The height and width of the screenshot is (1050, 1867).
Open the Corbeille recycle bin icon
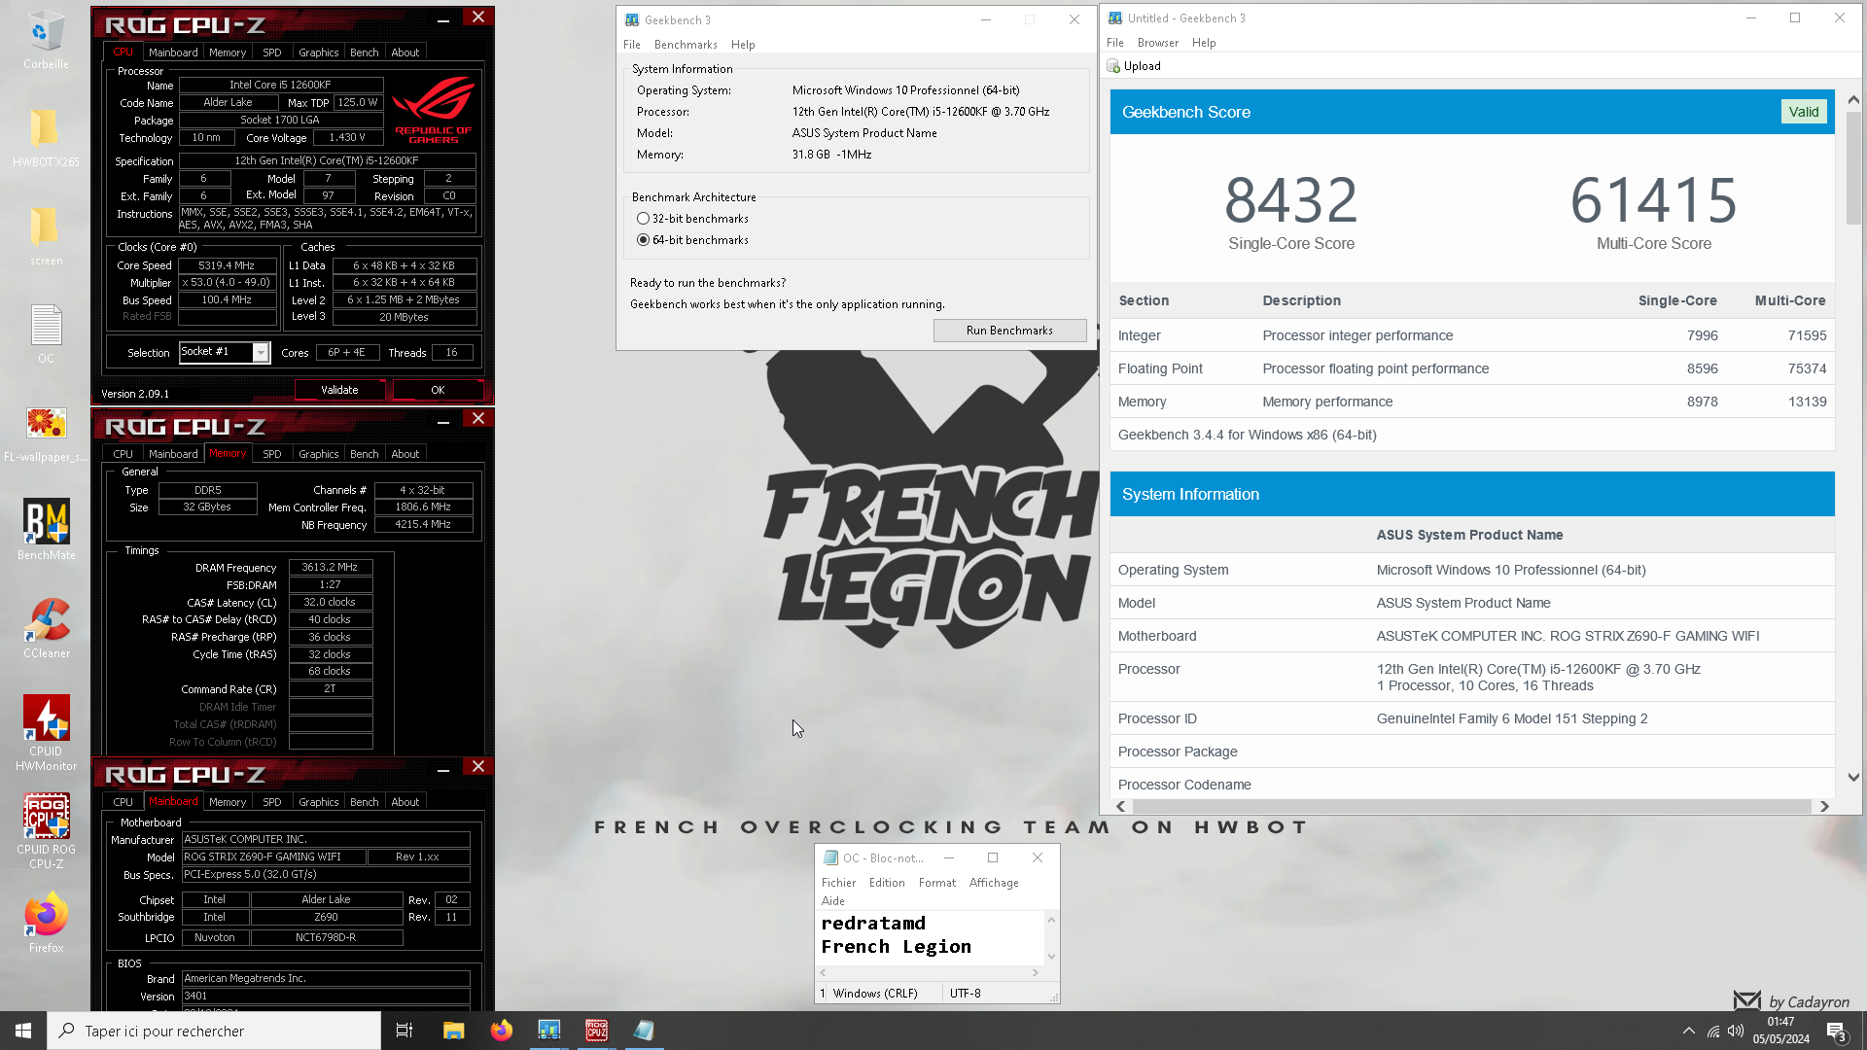click(x=46, y=41)
